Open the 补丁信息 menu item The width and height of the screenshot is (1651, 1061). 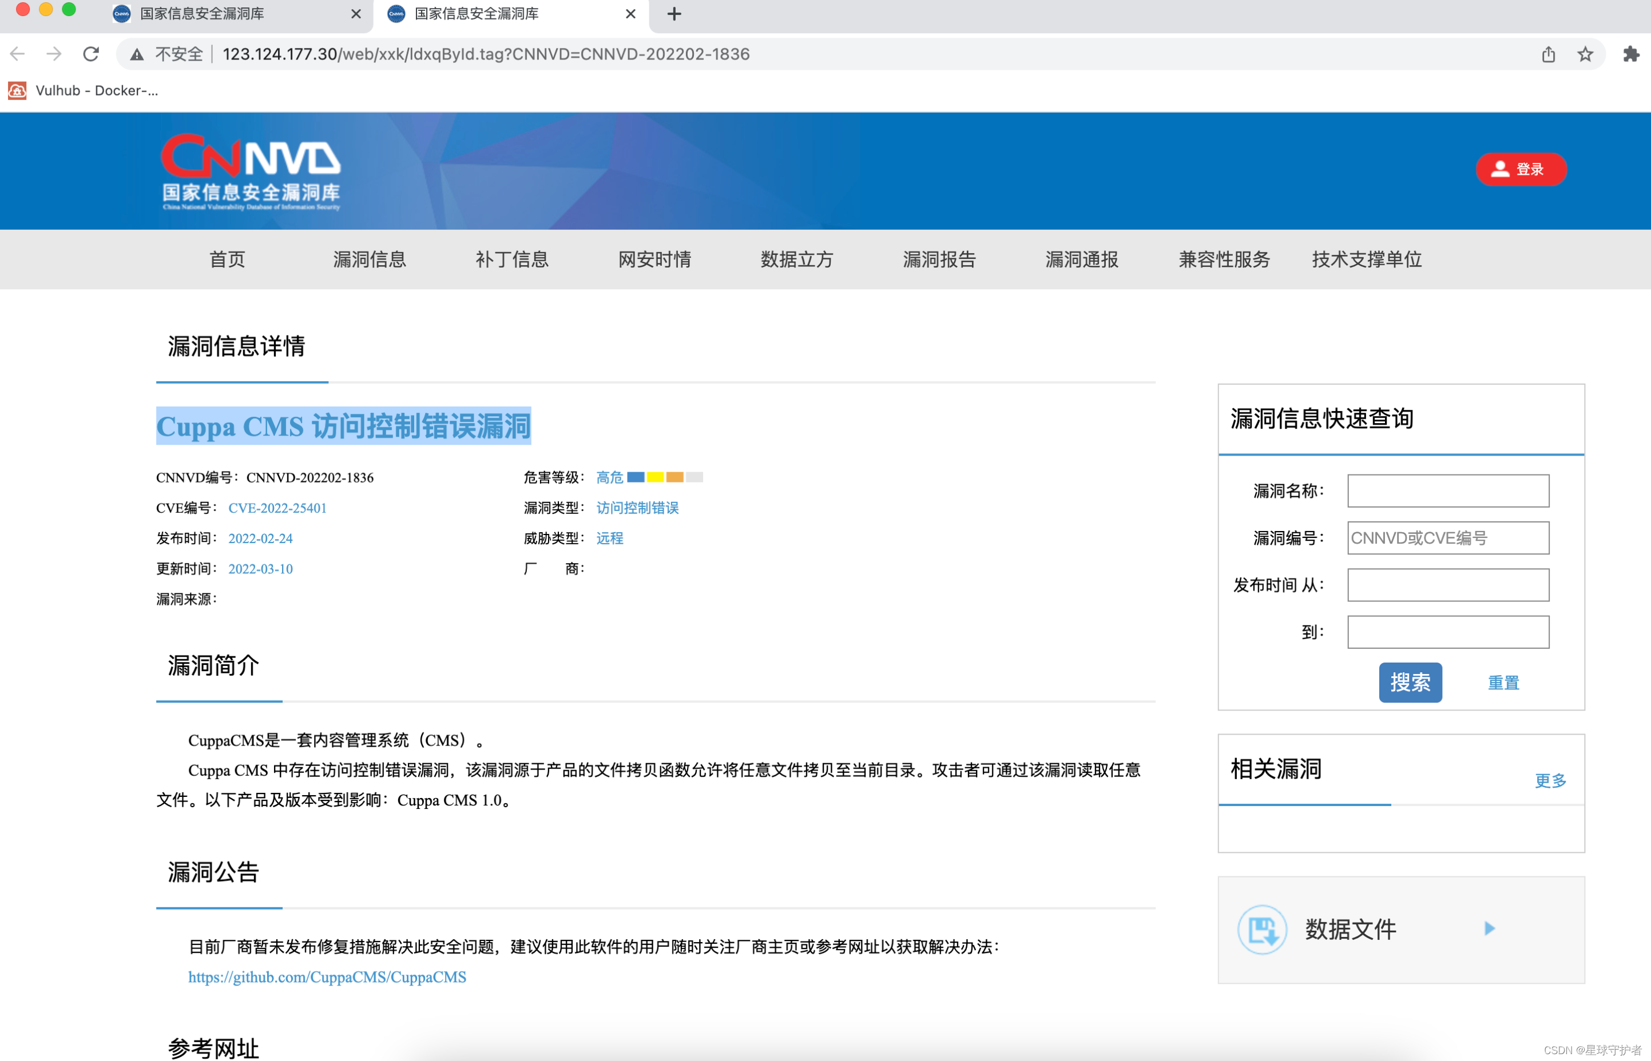click(x=512, y=260)
